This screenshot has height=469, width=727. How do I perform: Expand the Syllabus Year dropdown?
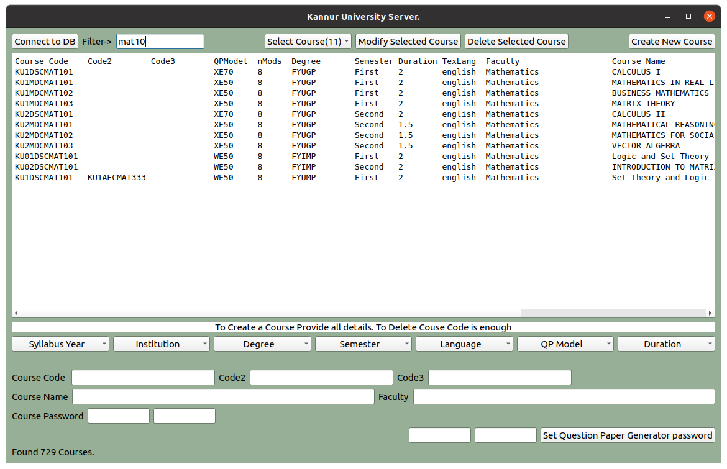click(60, 344)
